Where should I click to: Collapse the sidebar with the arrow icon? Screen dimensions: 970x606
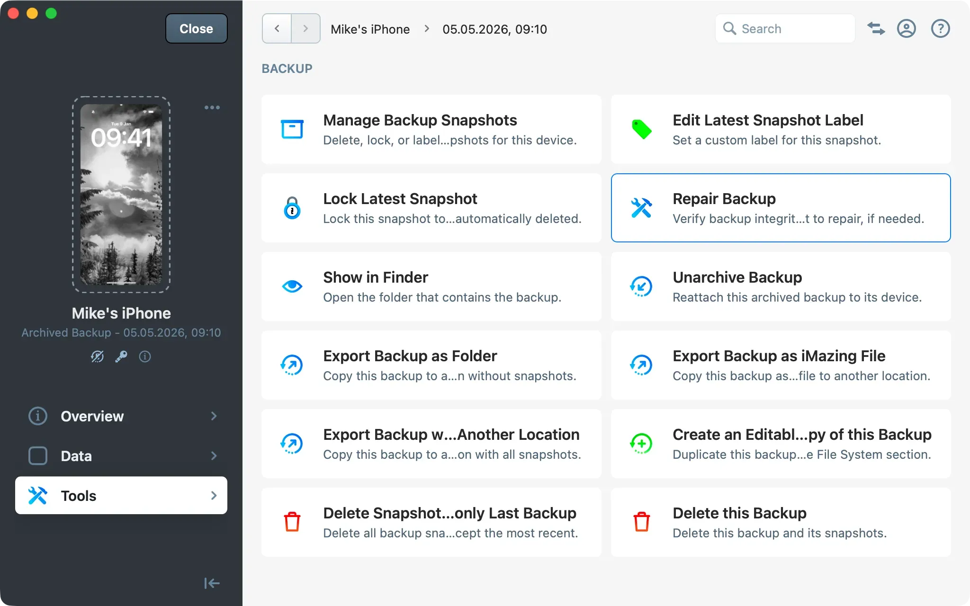[212, 583]
